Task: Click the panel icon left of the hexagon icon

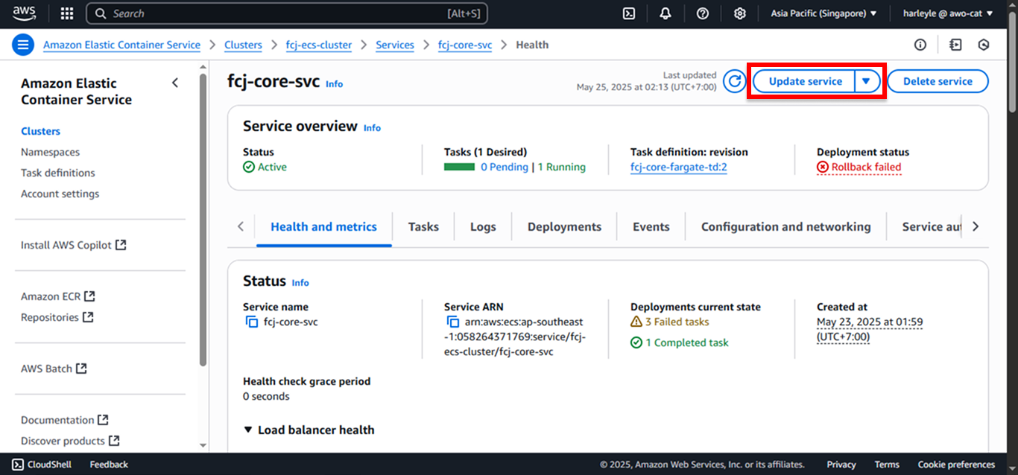Action: click(x=955, y=45)
